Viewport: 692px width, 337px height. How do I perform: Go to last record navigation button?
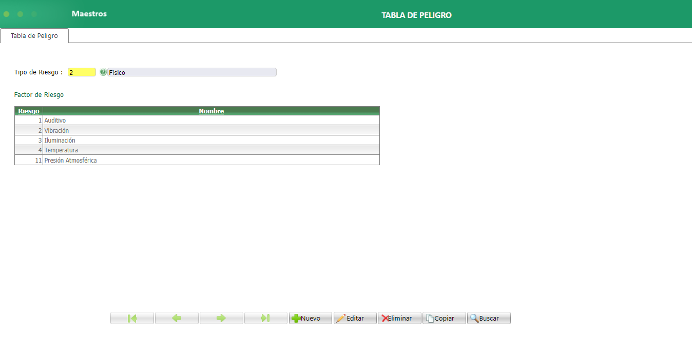click(266, 318)
